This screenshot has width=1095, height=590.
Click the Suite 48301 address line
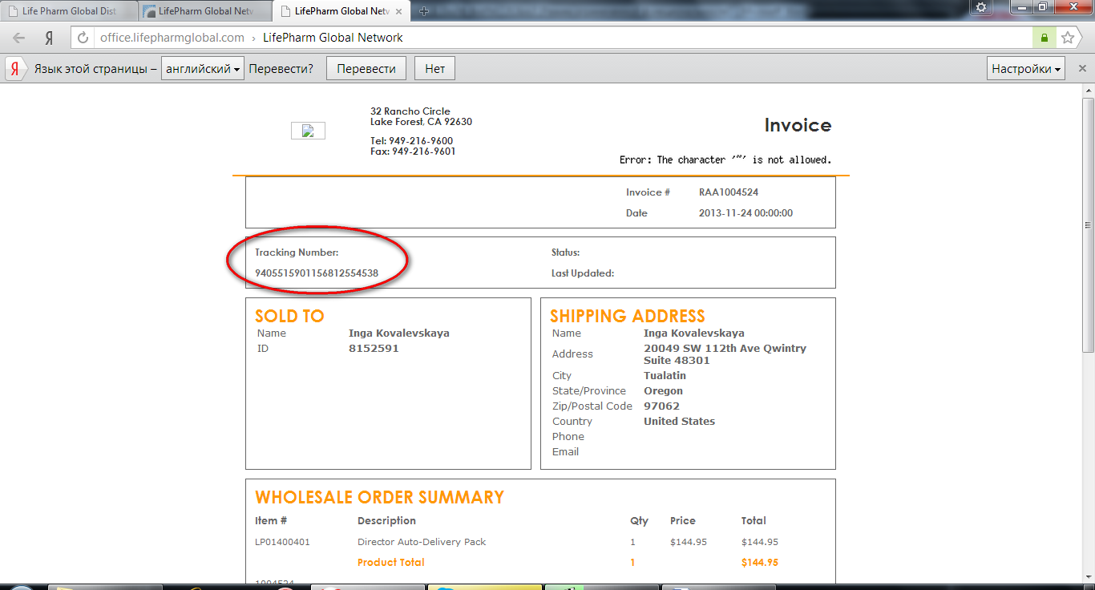tap(677, 361)
